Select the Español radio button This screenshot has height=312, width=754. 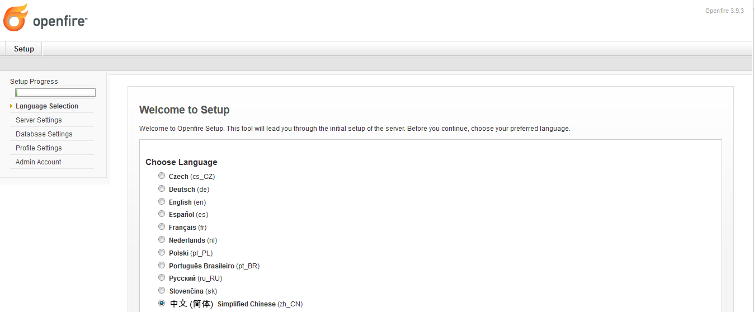(x=162, y=214)
